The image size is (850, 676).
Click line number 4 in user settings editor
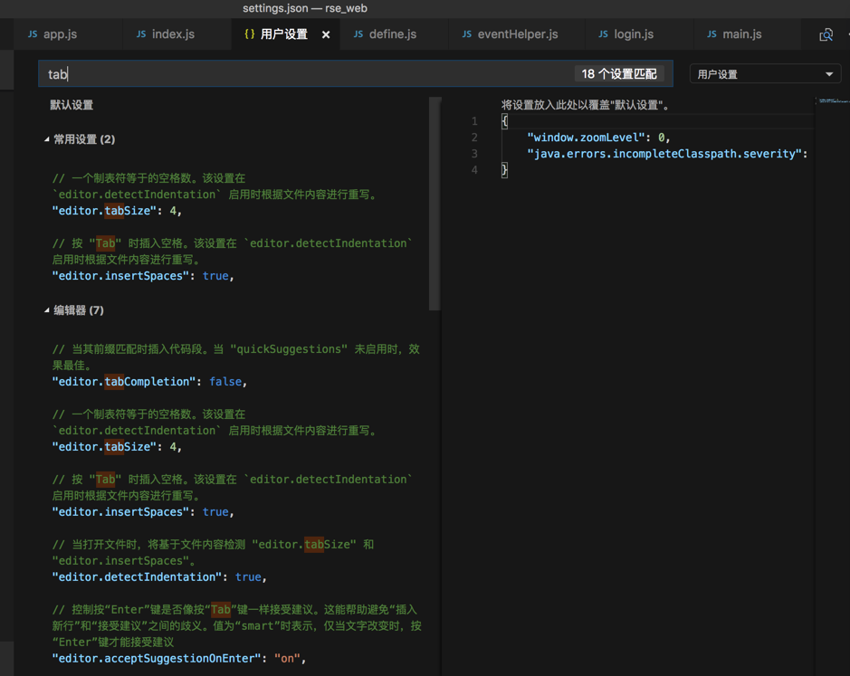tap(474, 169)
